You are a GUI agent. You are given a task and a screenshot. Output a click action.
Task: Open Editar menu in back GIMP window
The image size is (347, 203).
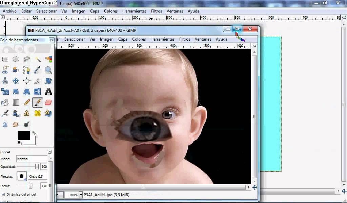pyautogui.click(x=26, y=11)
